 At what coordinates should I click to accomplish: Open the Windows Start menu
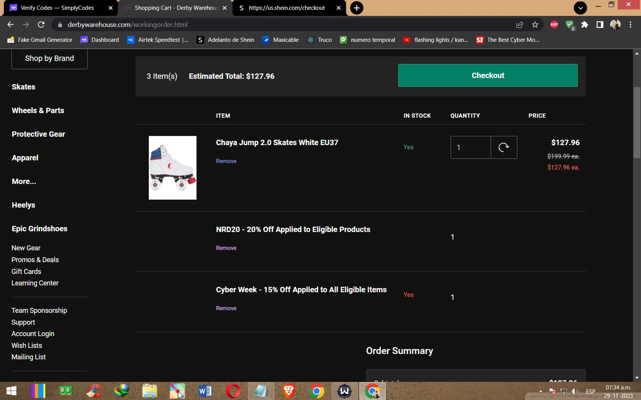pos(12,391)
